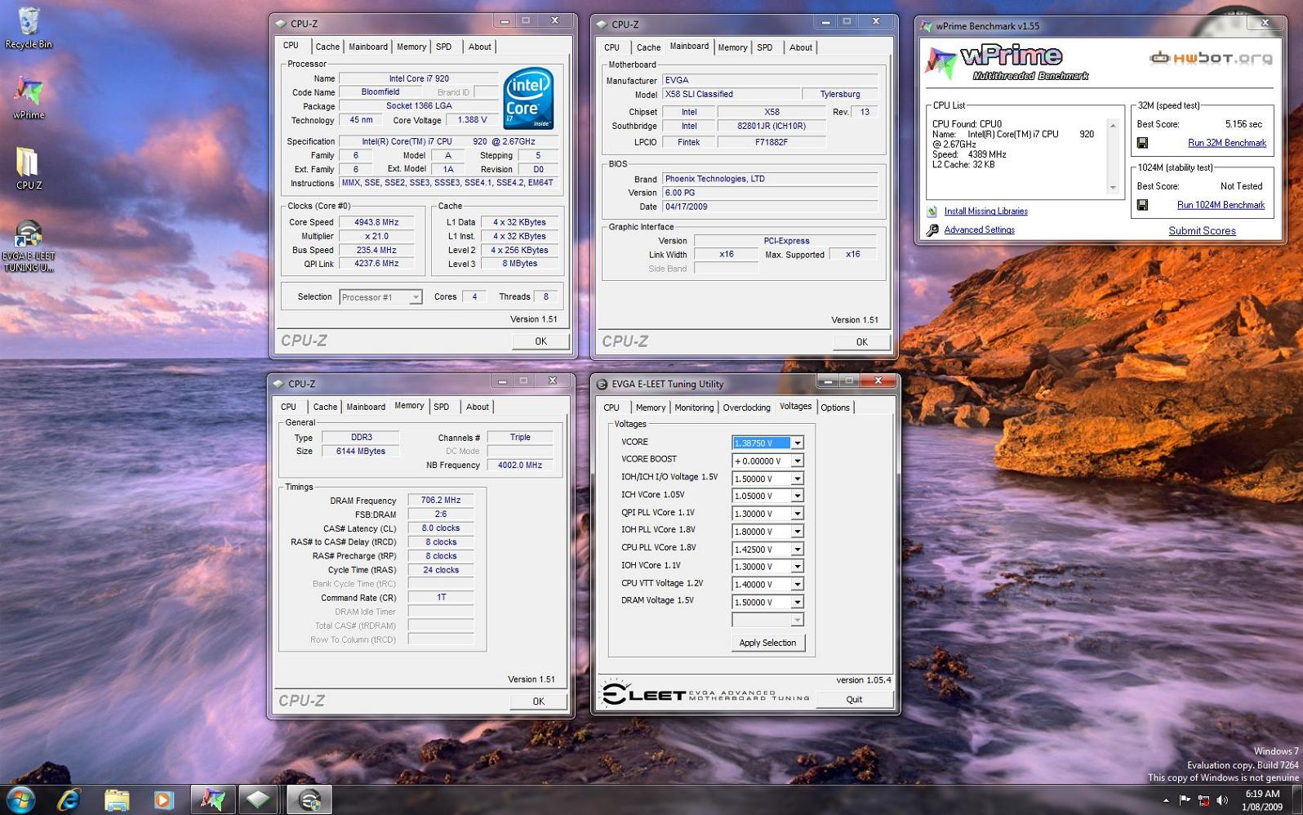Image resolution: width=1303 pixels, height=815 pixels.
Task: Switch to Monitoring tab in E-LEET
Action: click(x=694, y=407)
